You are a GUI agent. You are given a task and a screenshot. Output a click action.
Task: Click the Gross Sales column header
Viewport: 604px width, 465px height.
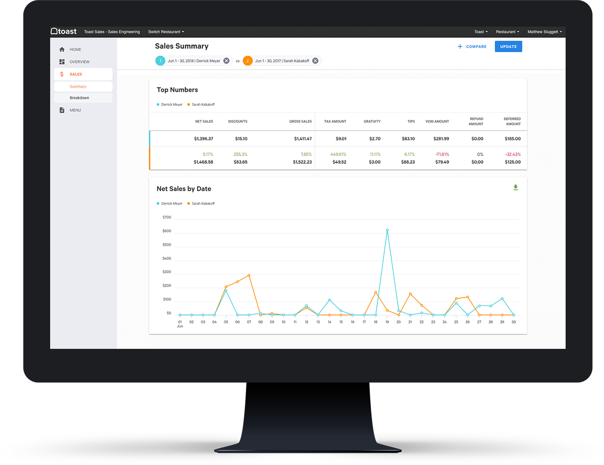pyautogui.click(x=300, y=121)
